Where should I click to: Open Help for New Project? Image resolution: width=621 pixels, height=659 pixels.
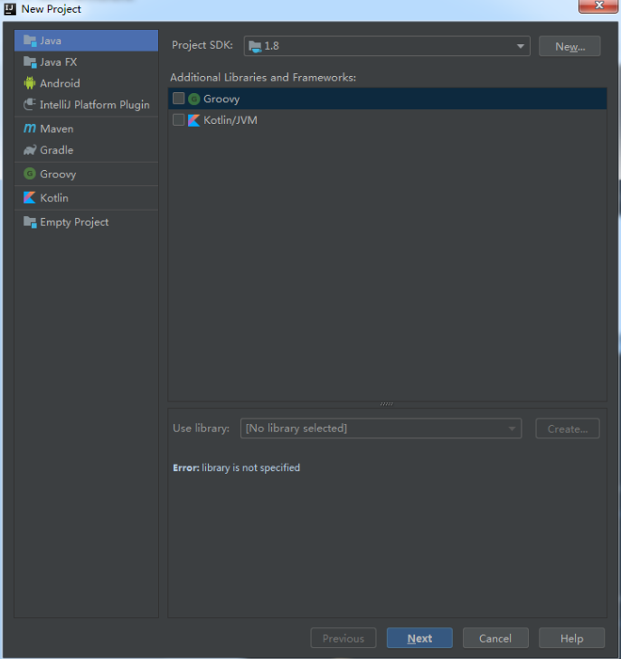(x=571, y=638)
